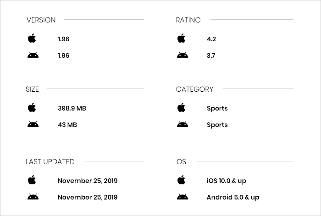Image resolution: width=321 pixels, height=216 pixels.
Task: Click the Apple icon under Rating
Action: tap(182, 39)
